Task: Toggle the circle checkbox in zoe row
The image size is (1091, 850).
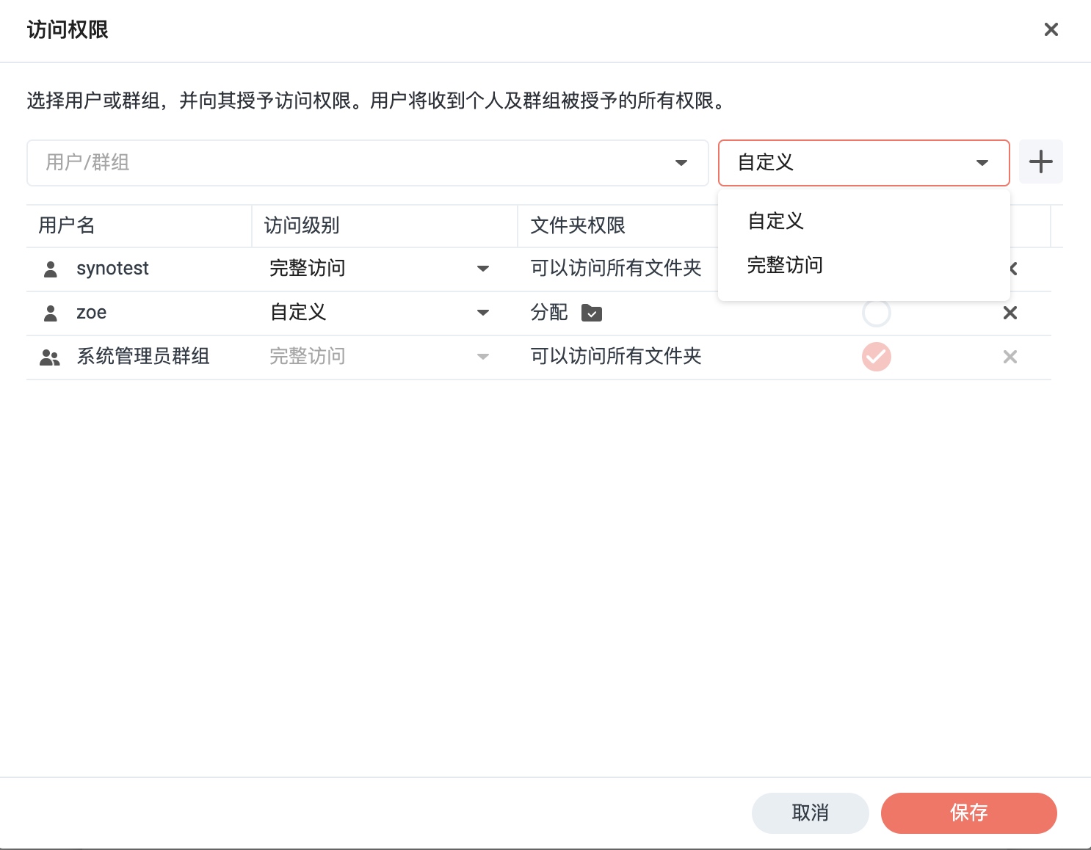Action: [876, 313]
